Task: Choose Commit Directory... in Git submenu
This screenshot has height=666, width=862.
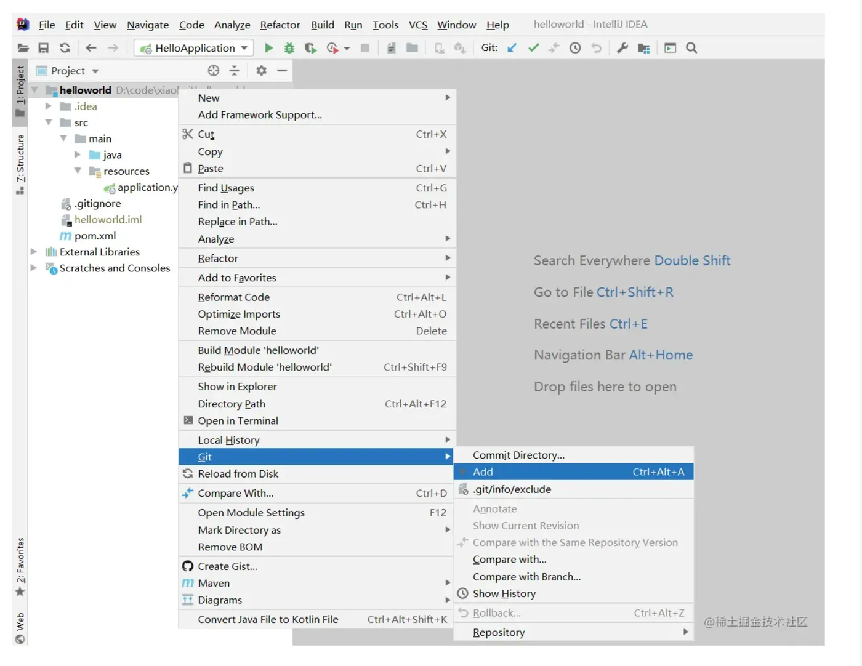Action: click(573, 455)
